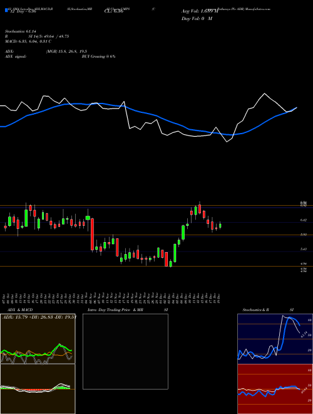Click the blue 12 Day SMA legend square
Viewport: 313px width, 414px height.
(6, 11)
